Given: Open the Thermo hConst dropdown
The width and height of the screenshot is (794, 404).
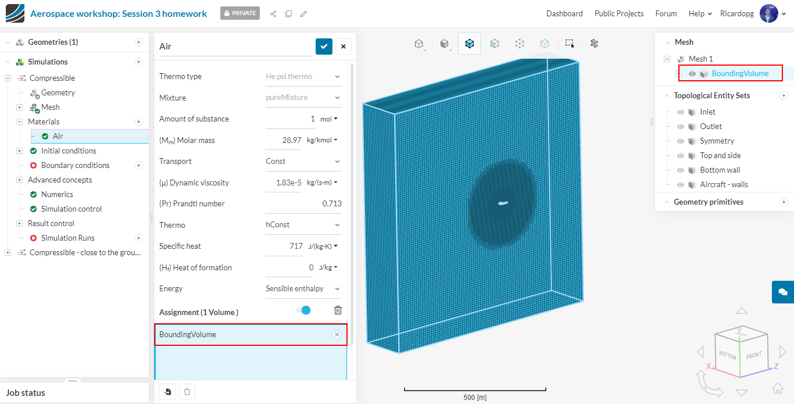Looking at the screenshot, I should 303,224.
